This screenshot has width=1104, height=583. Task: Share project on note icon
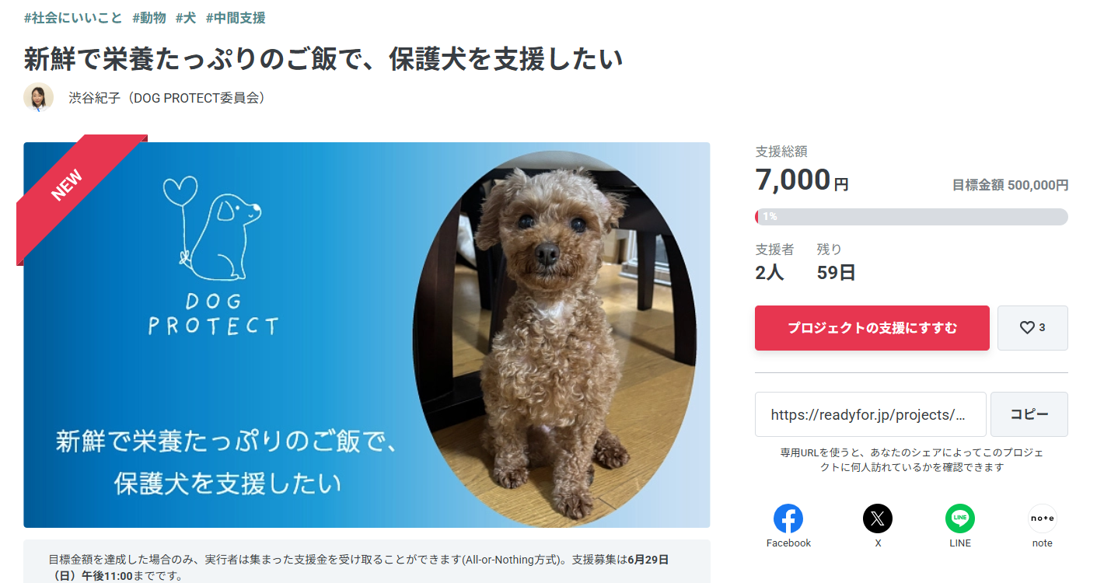[x=1043, y=518]
